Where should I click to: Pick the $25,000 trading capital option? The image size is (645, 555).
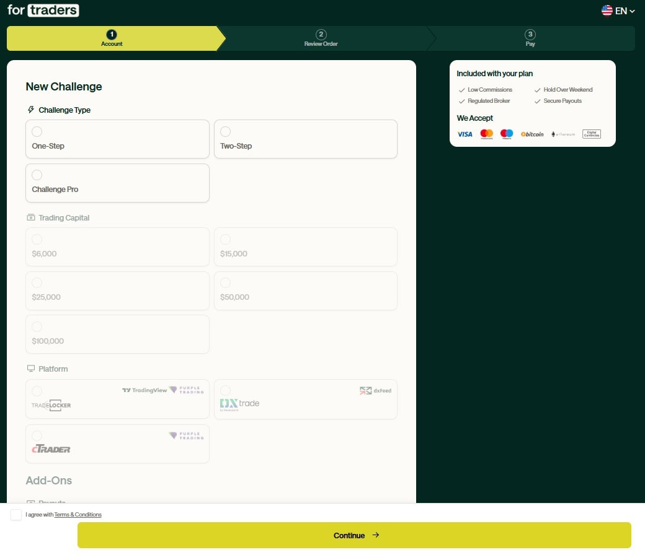tap(117, 291)
